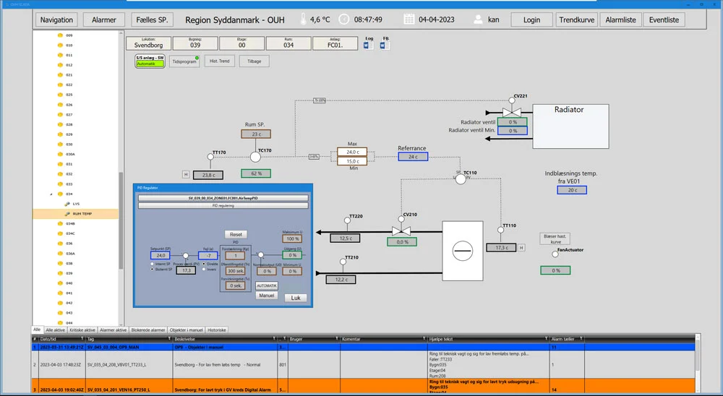Image resolution: width=723 pixels, height=396 pixels.
Task: Choose the Direkte radio option
Action: point(205,263)
